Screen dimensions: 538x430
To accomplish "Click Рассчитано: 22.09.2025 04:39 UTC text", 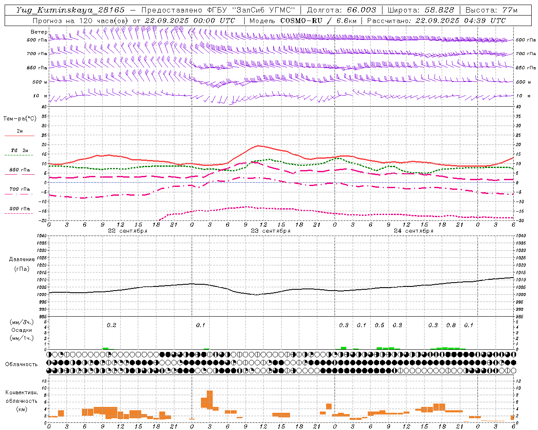I will coord(436,21).
